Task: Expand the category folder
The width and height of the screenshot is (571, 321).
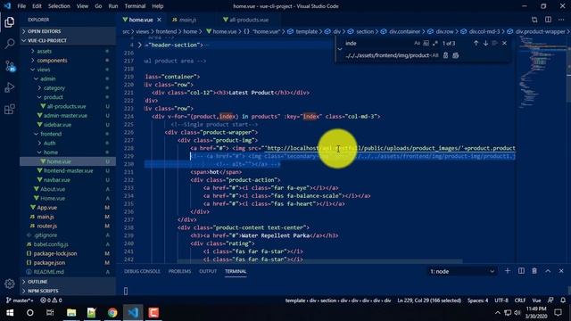Action: pyautogui.click(x=68, y=88)
